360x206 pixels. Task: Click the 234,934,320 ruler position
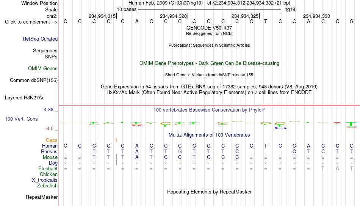tap(173, 16)
